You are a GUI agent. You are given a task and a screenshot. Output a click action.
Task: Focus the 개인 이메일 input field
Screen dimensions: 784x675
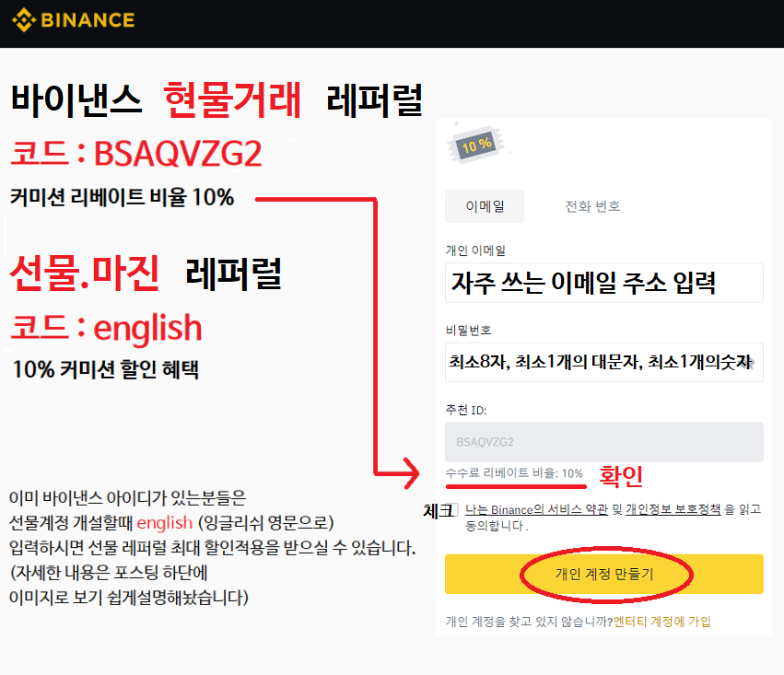[604, 283]
